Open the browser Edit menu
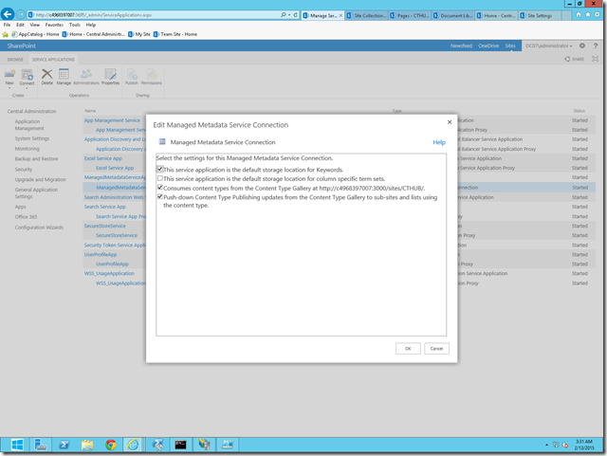This screenshot has height=456, width=607. [x=20, y=25]
